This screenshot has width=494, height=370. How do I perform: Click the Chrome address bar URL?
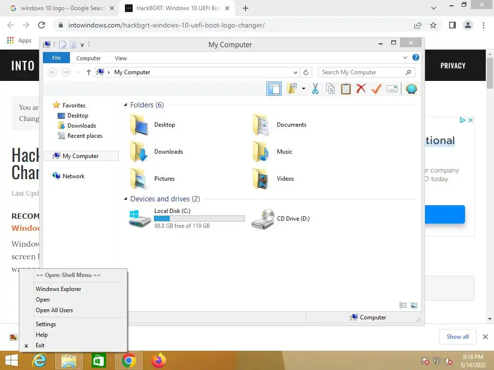pos(166,25)
